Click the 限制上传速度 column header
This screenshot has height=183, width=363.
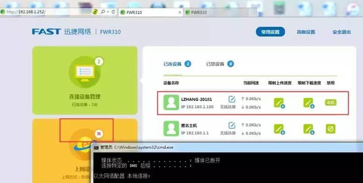pyautogui.click(x=279, y=83)
